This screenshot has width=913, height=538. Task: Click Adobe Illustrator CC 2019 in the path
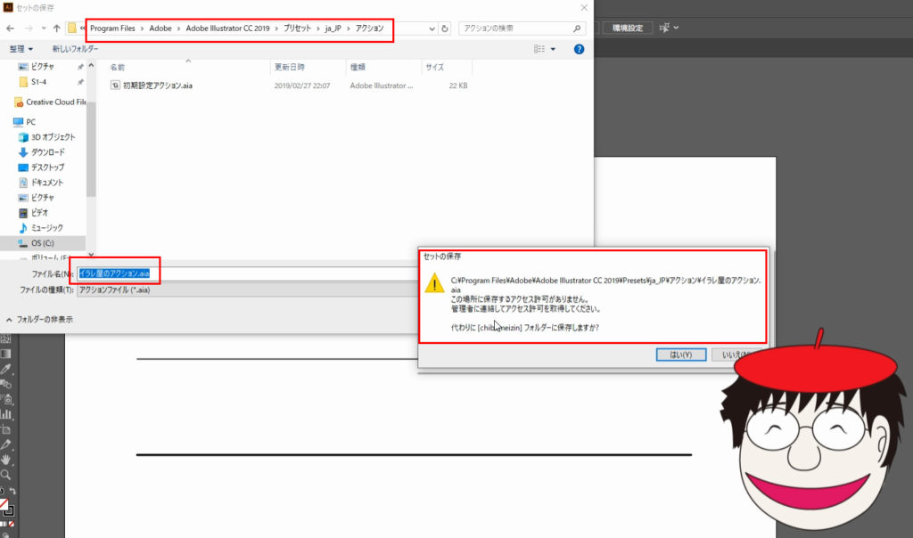point(227,28)
